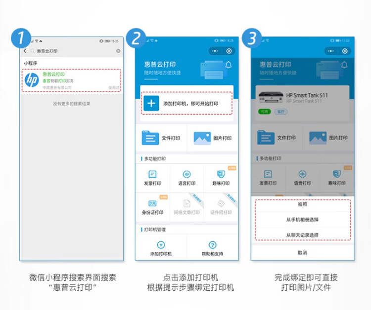Select 网络文章打印 option
The image size is (371, 310).
pyautogui.click(x=187, y=207)
